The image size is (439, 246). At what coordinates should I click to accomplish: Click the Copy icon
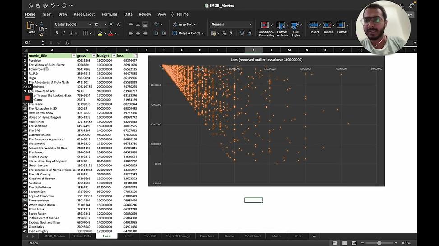(x=42, y=29)
